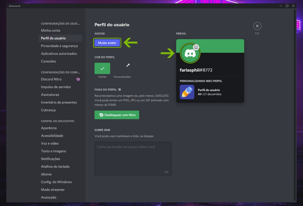Image resolution: width=303 pixels, height=206 pixels.
Task: Select the Padrão green color swatch
Action: click(102, 68)
